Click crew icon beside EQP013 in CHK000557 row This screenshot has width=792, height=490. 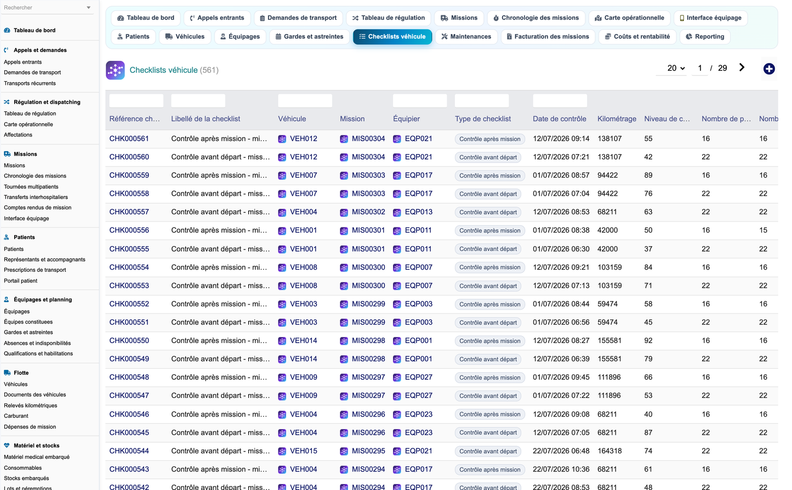pos(397,213)
